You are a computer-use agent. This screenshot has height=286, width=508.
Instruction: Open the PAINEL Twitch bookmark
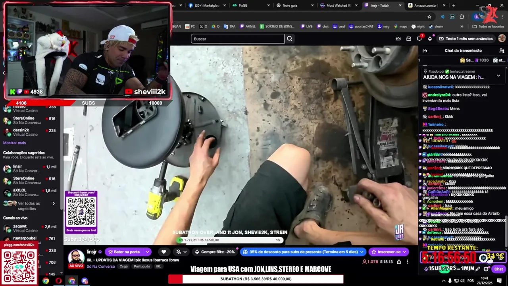tap(248, 26)
